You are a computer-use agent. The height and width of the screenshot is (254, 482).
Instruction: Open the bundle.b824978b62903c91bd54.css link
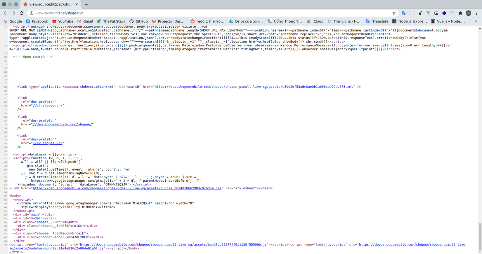127,188
